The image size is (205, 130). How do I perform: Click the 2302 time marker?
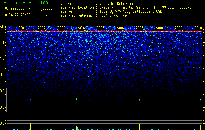point(42,28)
